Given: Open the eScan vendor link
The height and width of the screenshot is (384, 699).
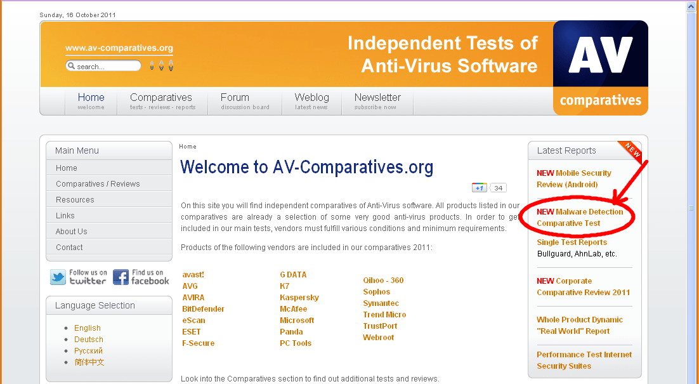Looking at the screenshot, I should (194, 321).
